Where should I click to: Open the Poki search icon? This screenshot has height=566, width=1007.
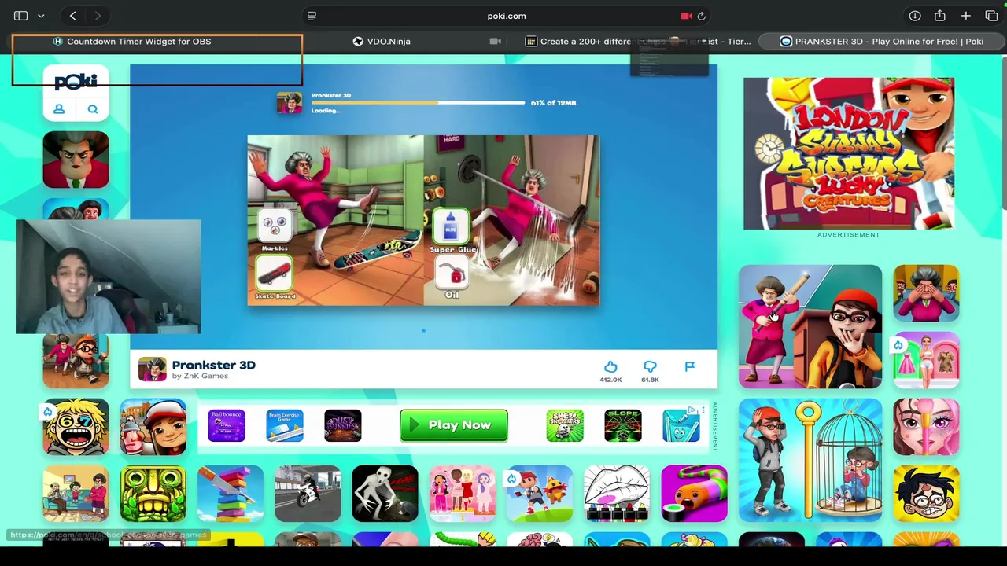tap(93, 110)
